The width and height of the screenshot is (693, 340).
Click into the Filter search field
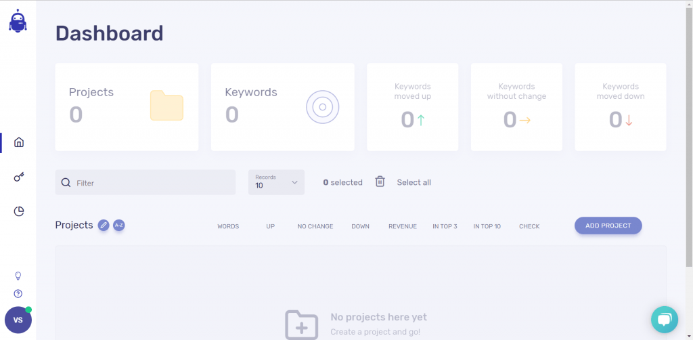tap(152, 183)
